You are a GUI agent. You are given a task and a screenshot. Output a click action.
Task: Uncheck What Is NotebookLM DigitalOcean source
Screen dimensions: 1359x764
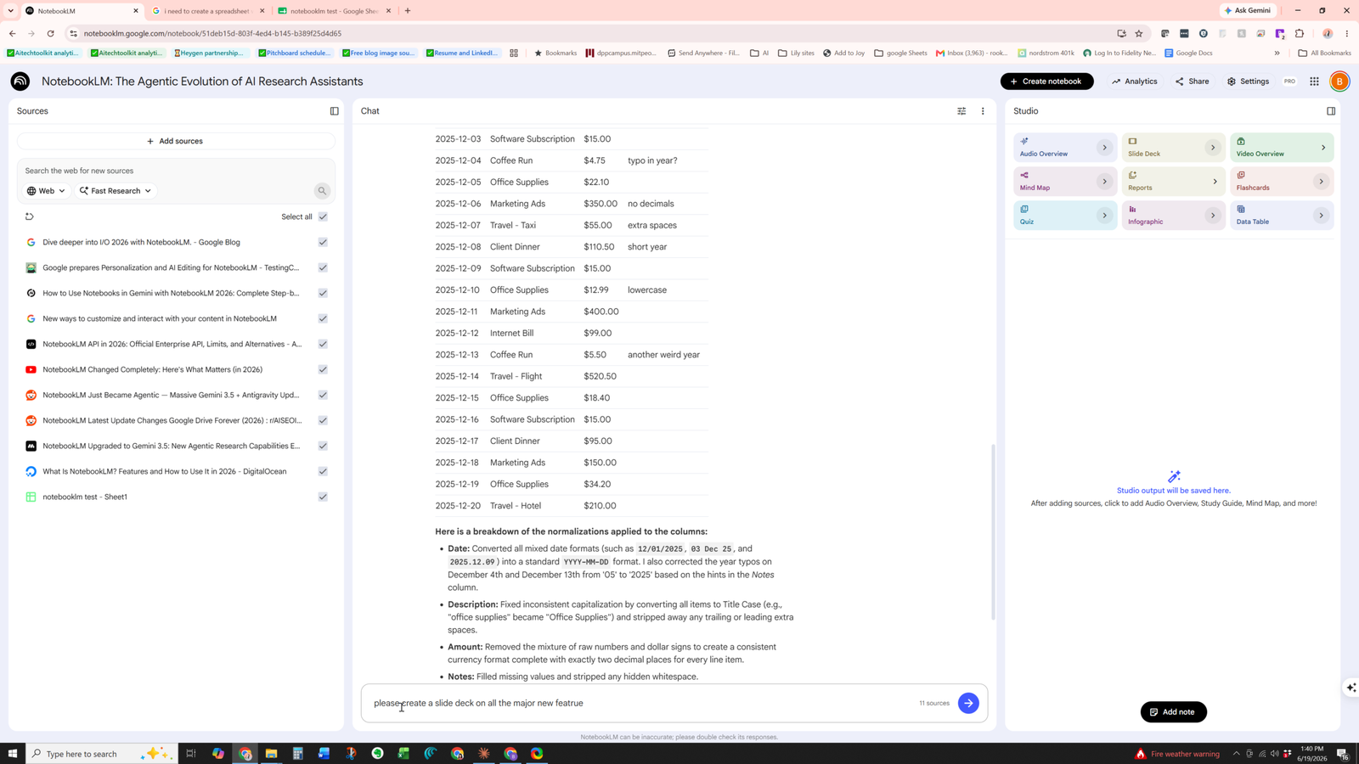point(323,471)
